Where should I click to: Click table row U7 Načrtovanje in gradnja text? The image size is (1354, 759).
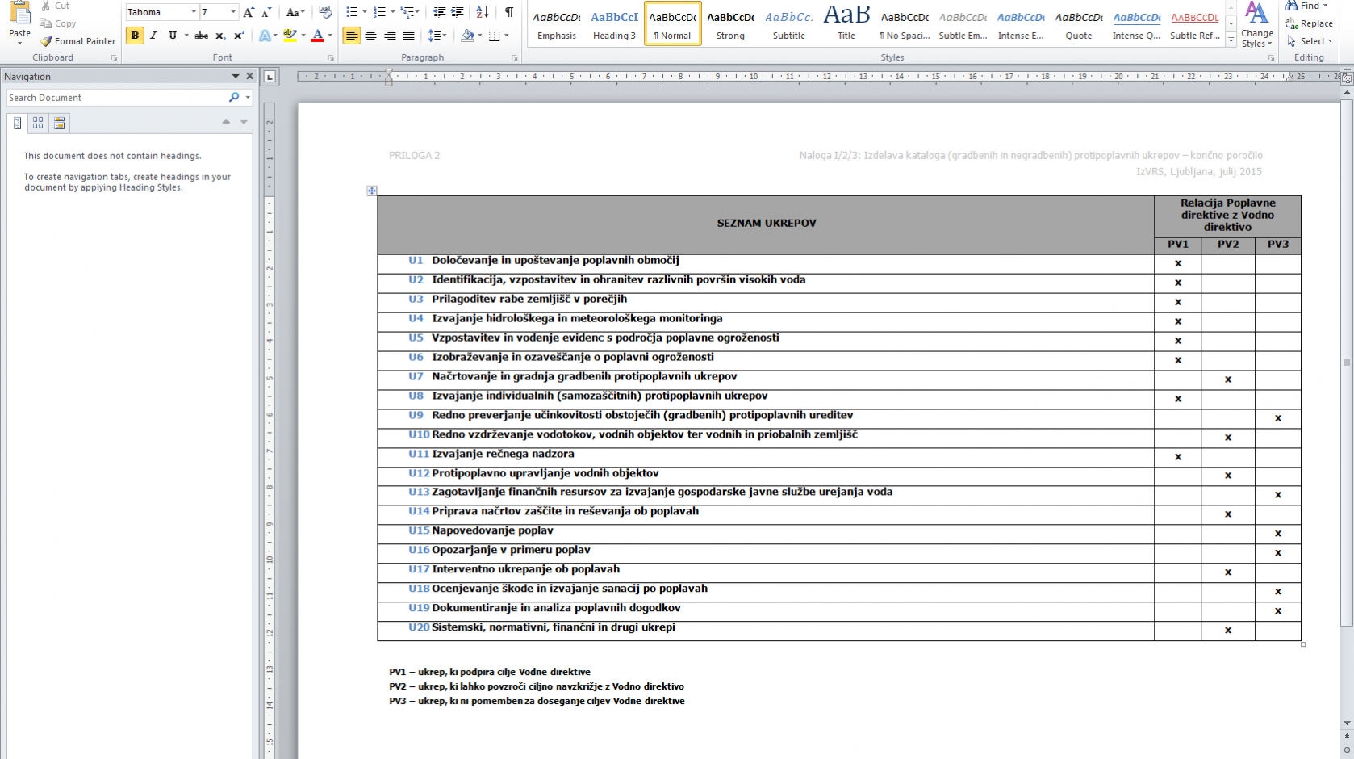584,376
